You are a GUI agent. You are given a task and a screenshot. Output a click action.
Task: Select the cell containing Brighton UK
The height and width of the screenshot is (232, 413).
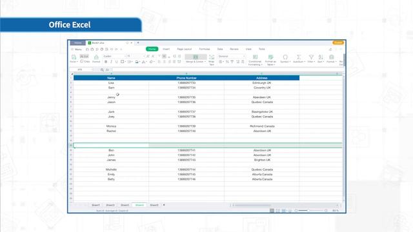pyautogui.click(x=262, y=160)
